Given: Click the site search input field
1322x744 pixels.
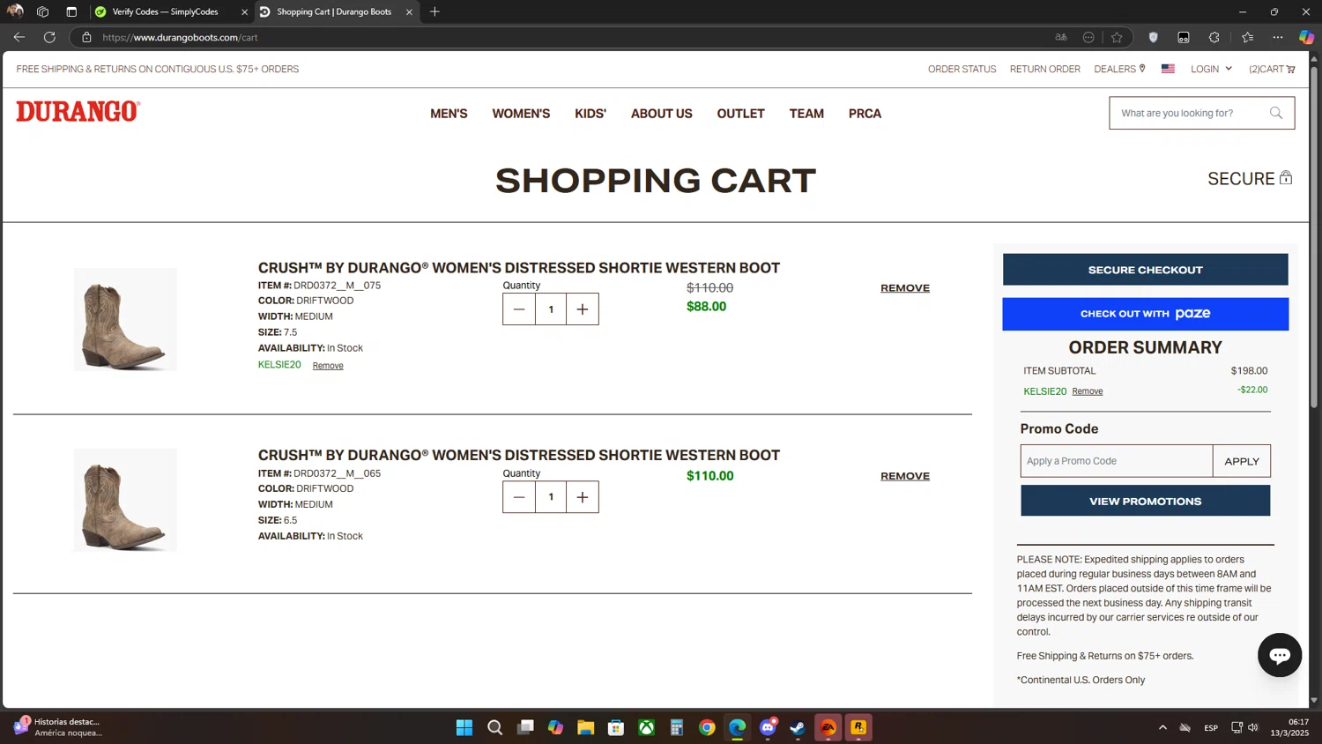Looking at the screenshot, I should tap(1190, 113).
